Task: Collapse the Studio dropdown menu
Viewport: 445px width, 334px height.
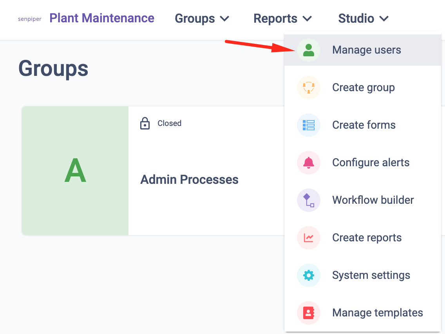Action: pyautogui.click(x=363, y=18)
